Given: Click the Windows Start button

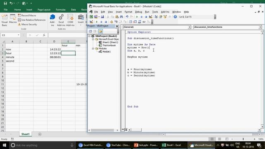Looking at the screenshot, I should [5, 145].
